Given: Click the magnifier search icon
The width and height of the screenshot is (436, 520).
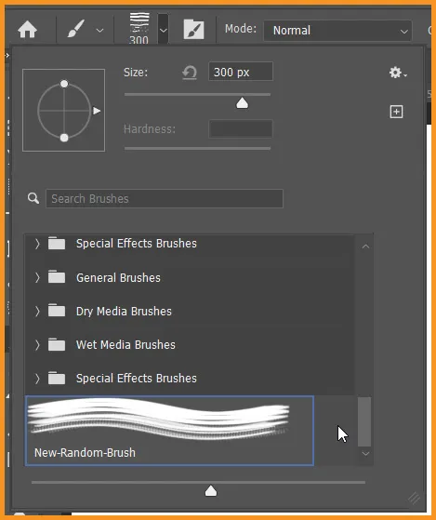Looking at the screenshot, I should 33,198.
